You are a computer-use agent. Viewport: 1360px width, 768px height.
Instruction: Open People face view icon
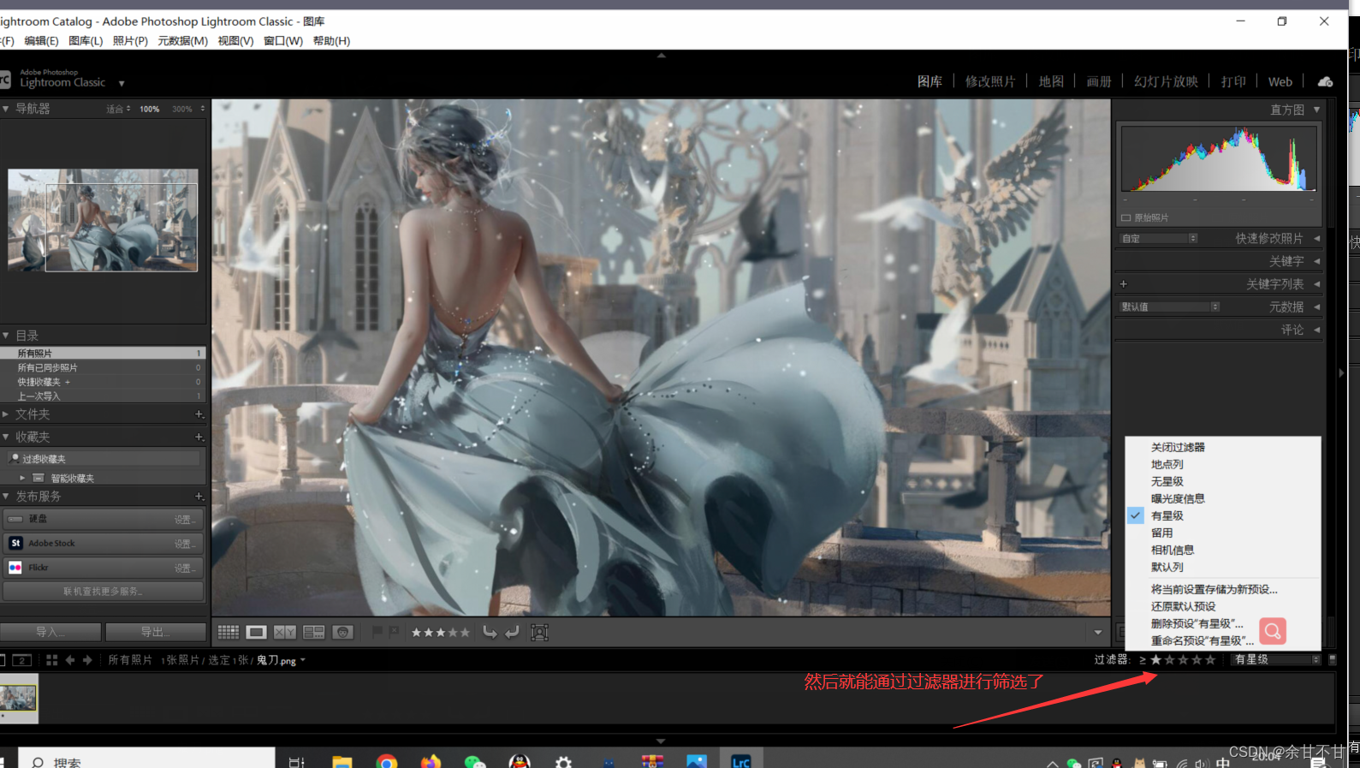343,633
